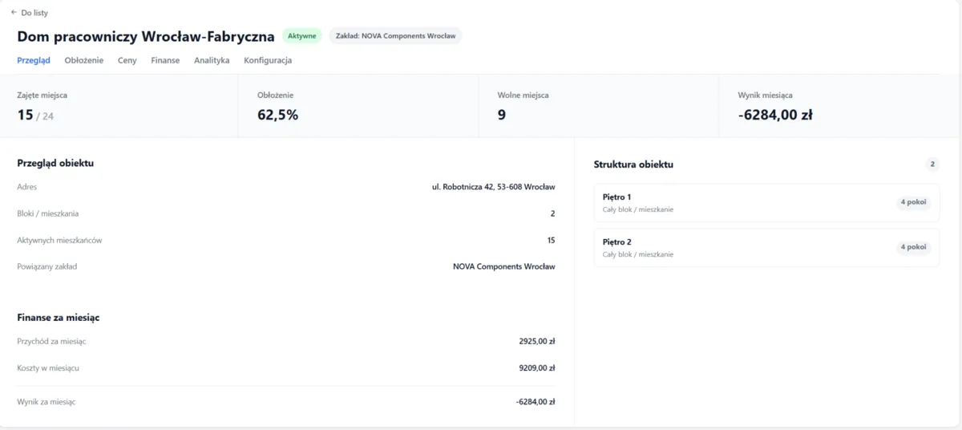Click the Przegląd obiektu heading
The width and height of the screenshot is (962, 430).
pyautogui.click(x=55, y=163)
